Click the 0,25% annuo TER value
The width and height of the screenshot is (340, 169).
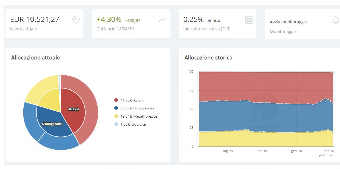tap(201, 20)
